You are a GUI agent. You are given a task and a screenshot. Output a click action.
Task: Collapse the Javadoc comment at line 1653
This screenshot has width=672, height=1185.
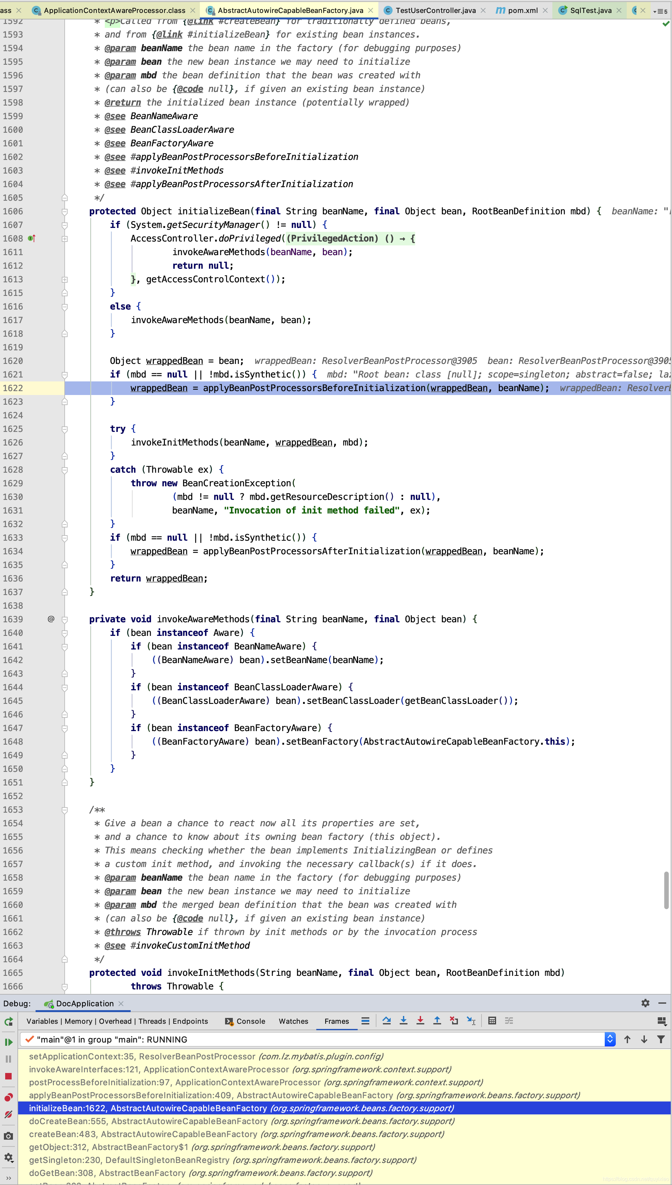click(65, 810)
